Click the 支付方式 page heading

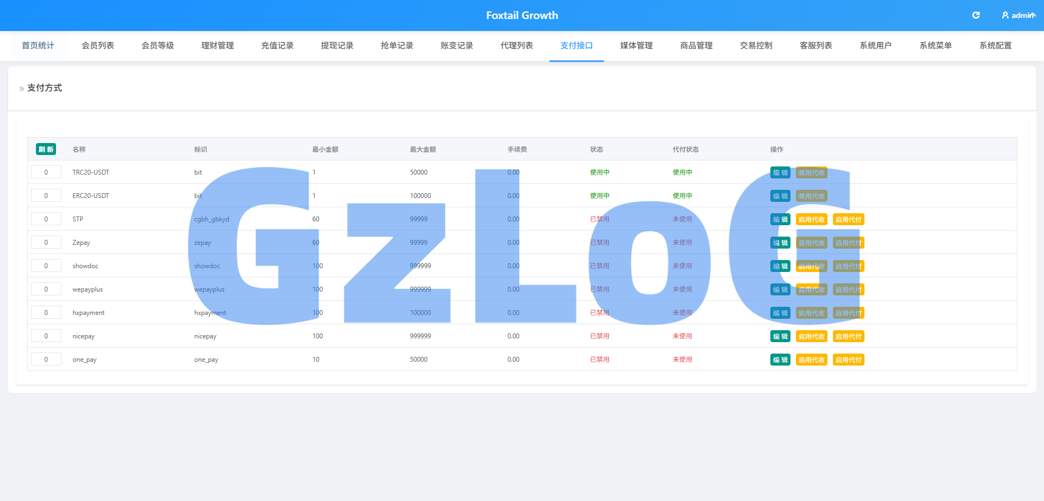45,88
